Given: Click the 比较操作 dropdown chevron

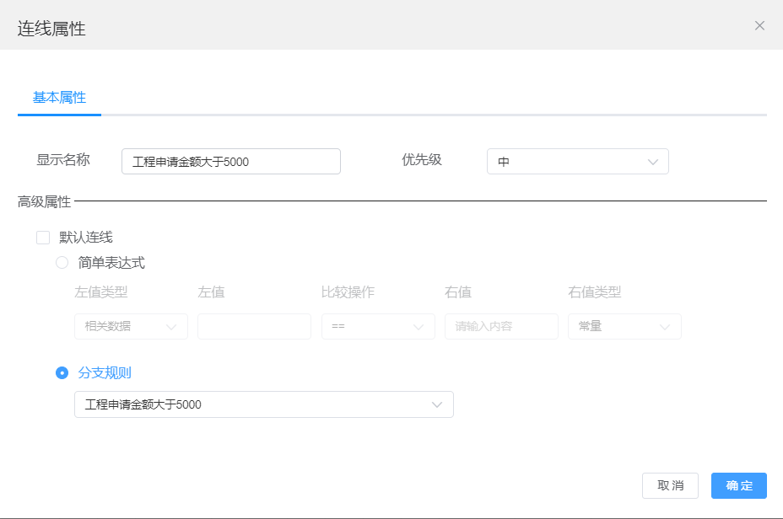Looking at the screenshot, I should pyautogui.click(x=418, y=326).
